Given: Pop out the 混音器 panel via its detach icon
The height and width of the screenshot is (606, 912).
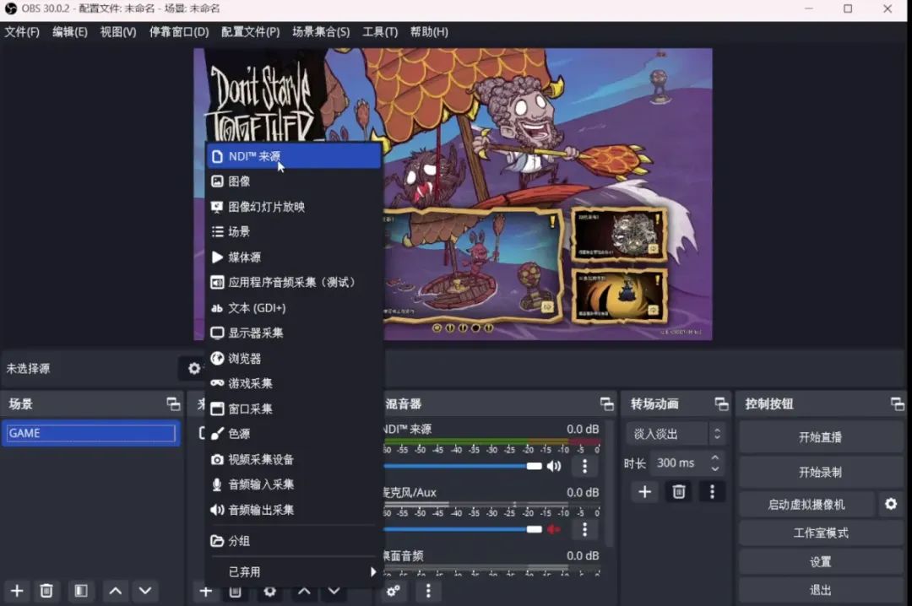Looking at the screenshot, I should 606,403.
